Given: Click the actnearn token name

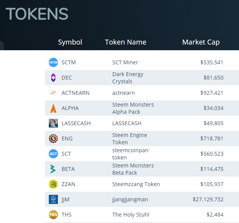Looking at the screenshot, I should coord(124,93).
